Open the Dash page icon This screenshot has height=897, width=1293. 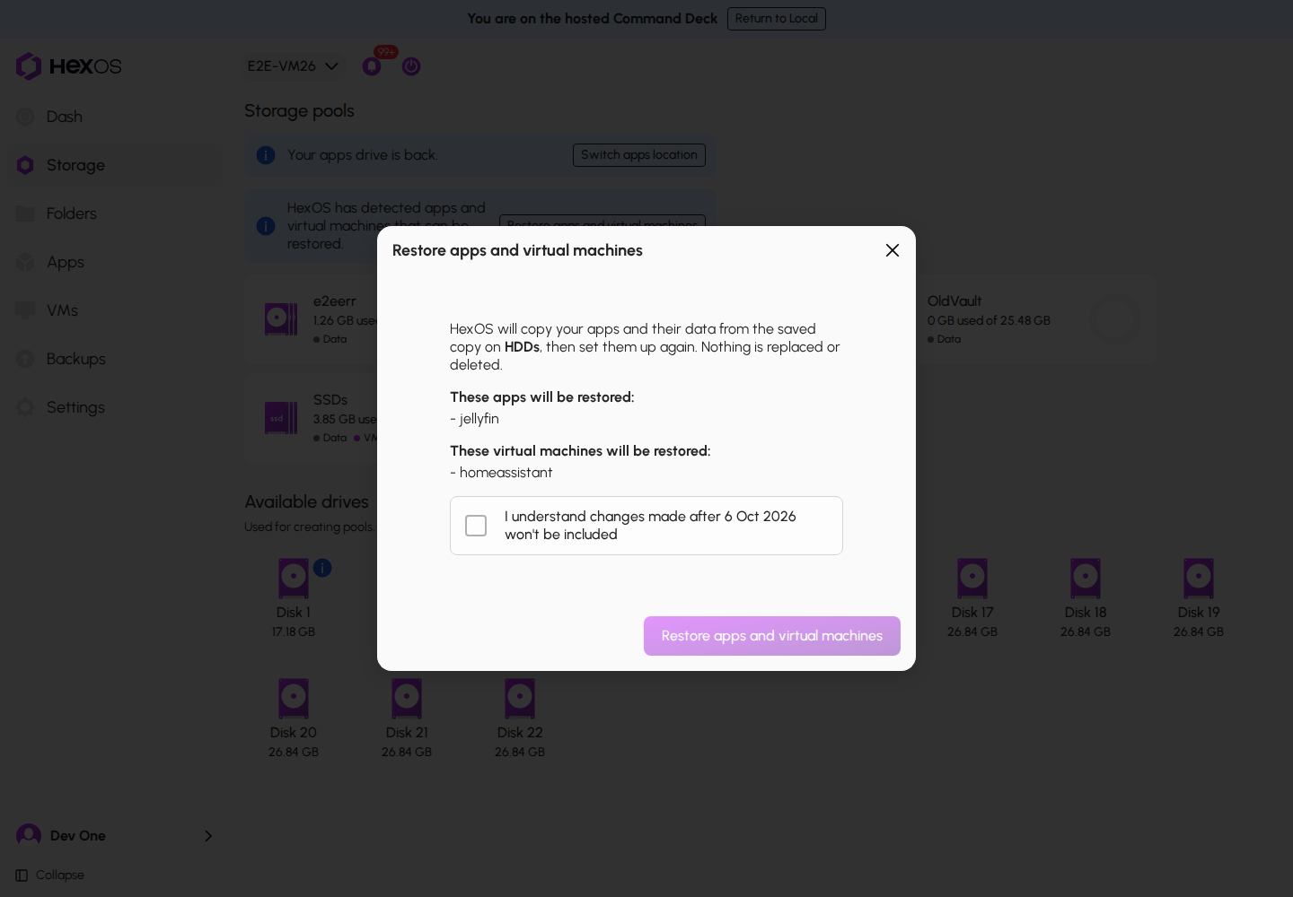tap(25, 117)
